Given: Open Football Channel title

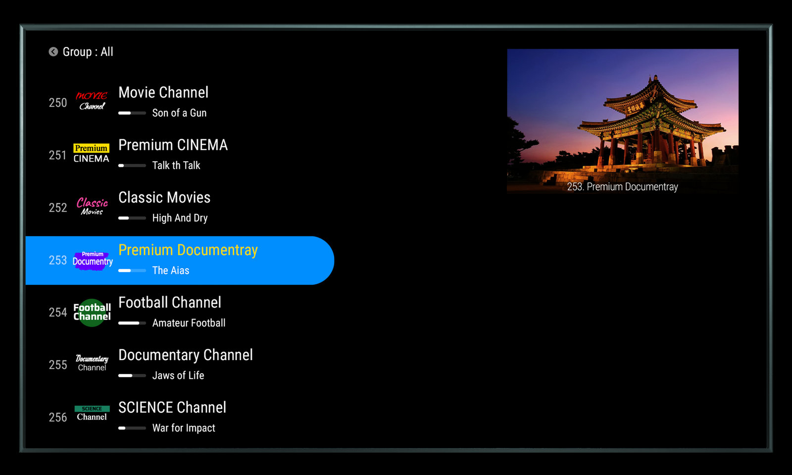Looking at the screenshot, I should coord(170,302).
